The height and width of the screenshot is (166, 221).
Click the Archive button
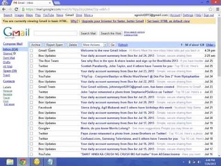(x=36, y=45)
